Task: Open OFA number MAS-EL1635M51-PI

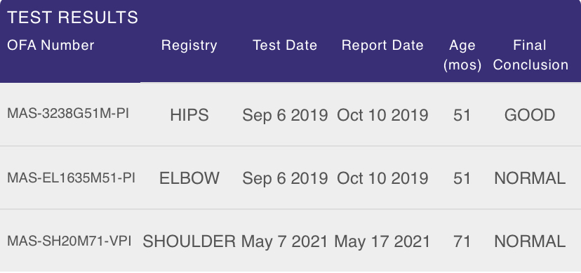Action: 71,178
